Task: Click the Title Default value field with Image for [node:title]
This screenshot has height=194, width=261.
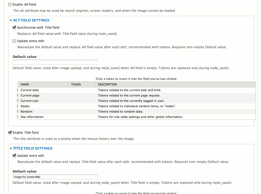Action: 56,177
